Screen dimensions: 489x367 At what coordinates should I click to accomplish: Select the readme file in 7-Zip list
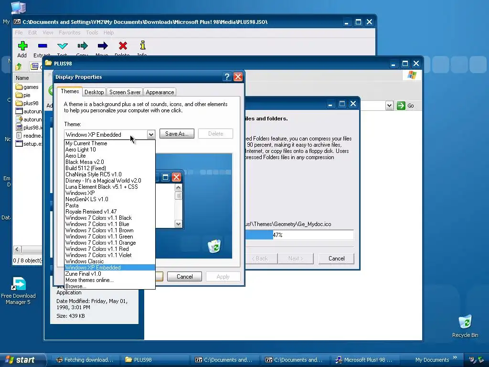click(28, 135)
